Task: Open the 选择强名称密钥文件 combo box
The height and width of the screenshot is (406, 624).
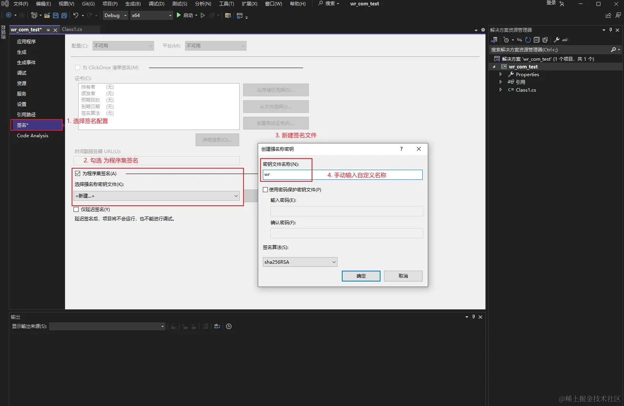Action: pyautogui.click(x=156, y=196)
